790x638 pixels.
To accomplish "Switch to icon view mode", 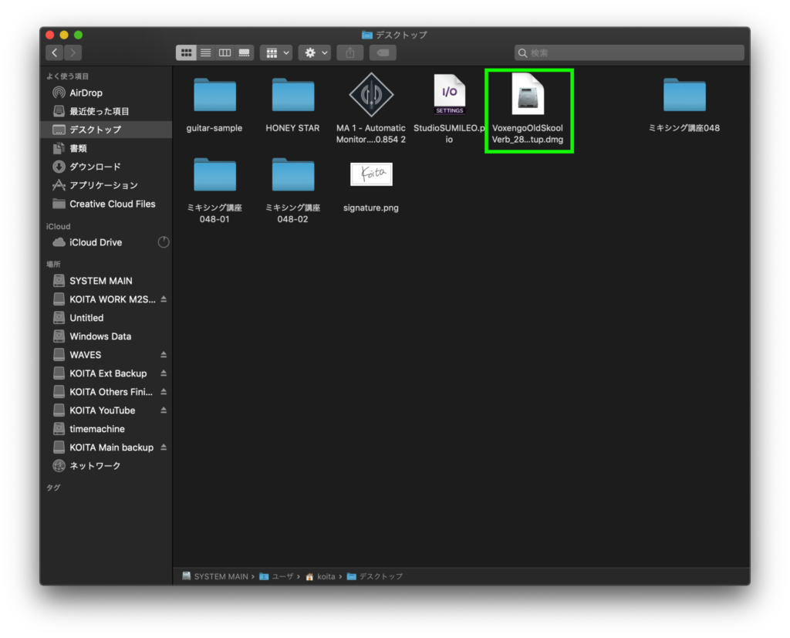I will (x=186, y=52).
